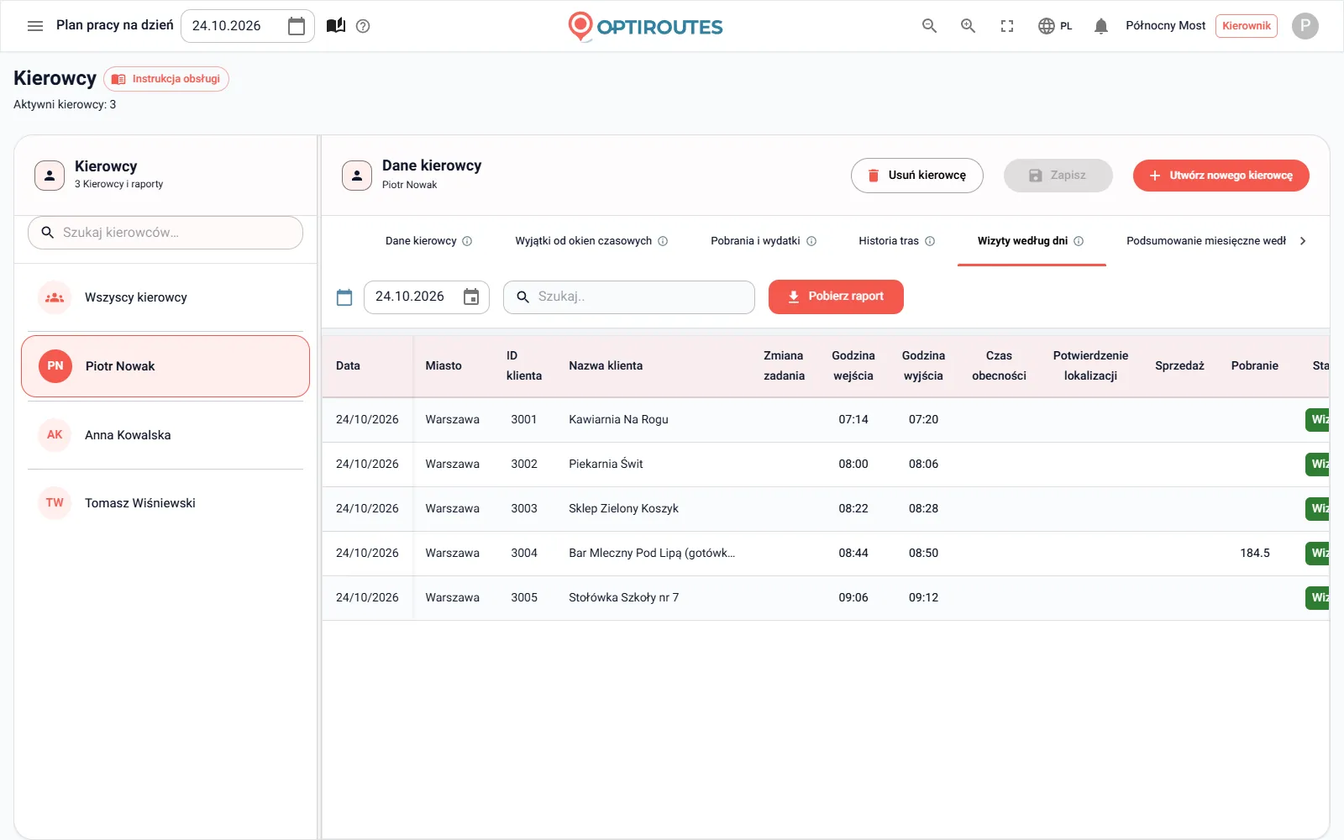Open the hamburger main menu
Image resolution: width=1344 pixels, height=840 pixels.
35,26
